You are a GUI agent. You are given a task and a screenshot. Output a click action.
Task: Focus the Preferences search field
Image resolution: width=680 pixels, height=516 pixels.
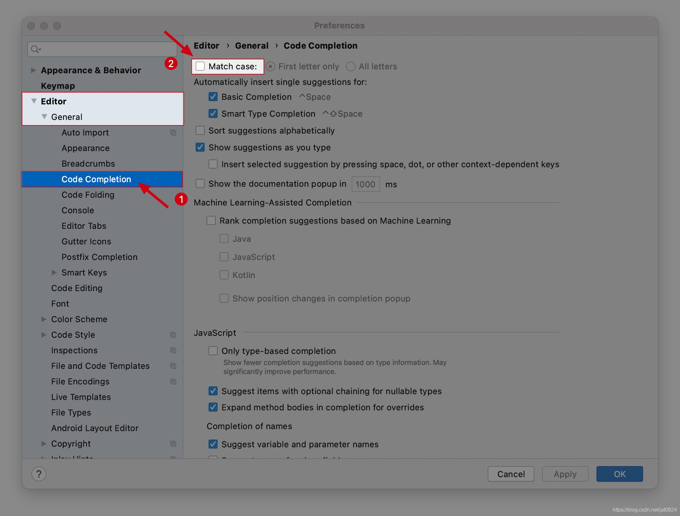coord(102,49)
